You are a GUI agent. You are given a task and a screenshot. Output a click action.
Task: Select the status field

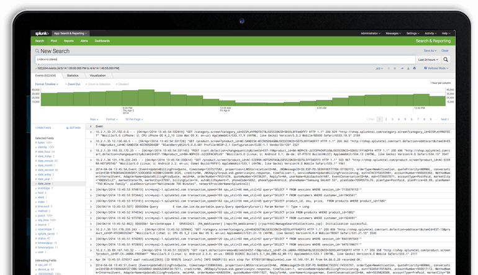42,238
